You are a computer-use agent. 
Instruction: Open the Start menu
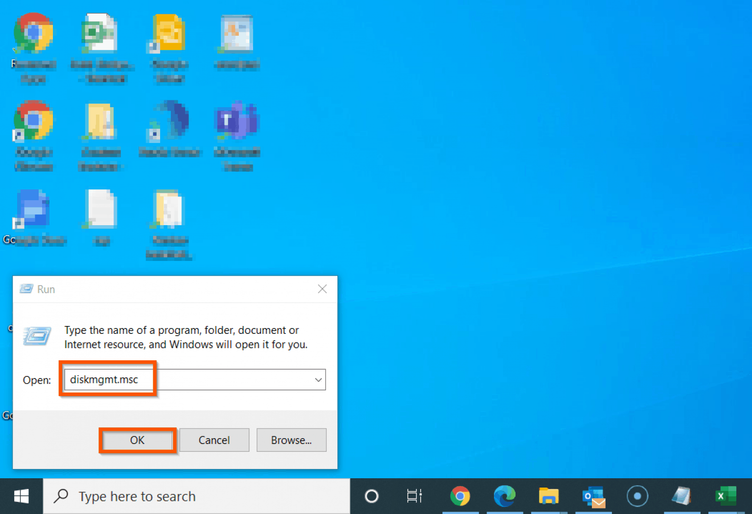coord(21,496)
